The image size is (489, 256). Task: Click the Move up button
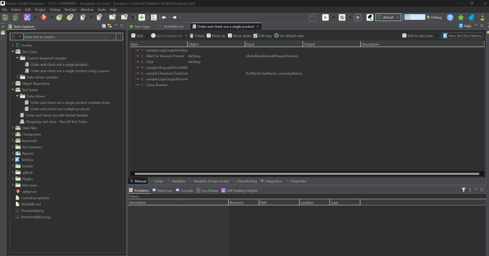coord(216,36)
